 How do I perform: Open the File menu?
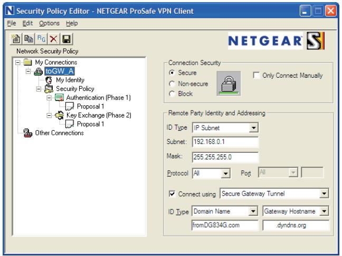[11, 23]
